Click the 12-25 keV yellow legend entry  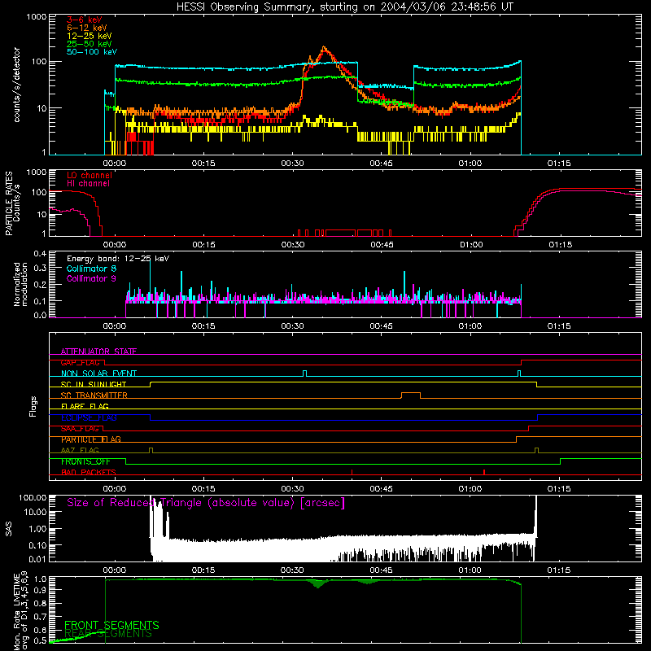(89, 36)
